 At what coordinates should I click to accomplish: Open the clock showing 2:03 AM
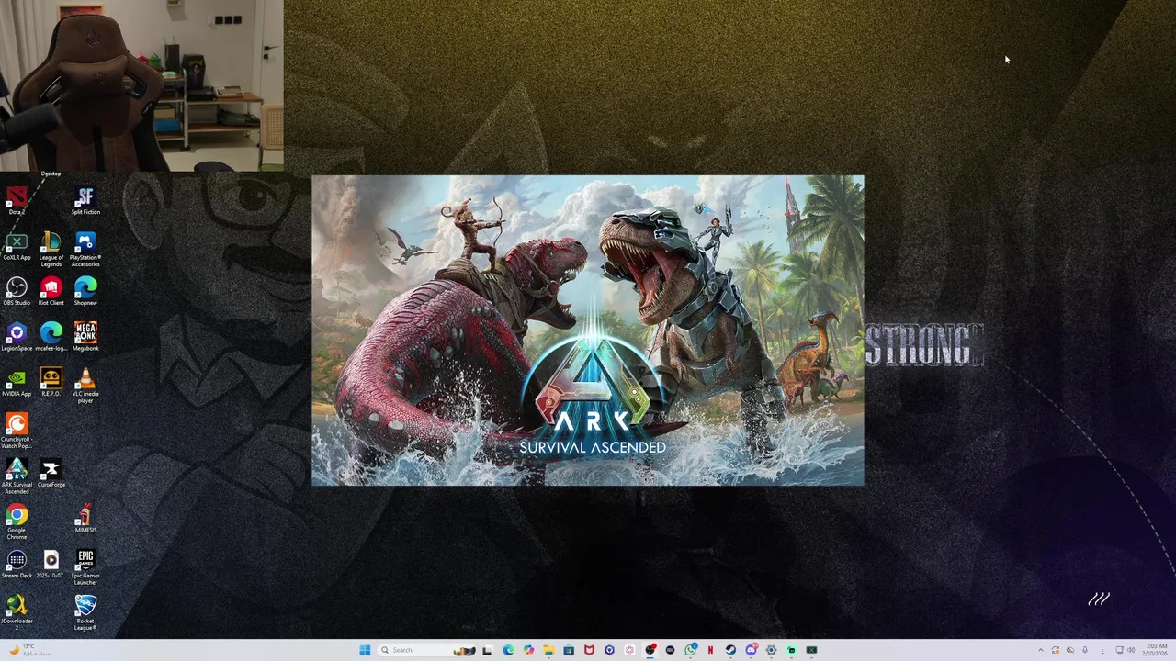(x=1156, y=650)
